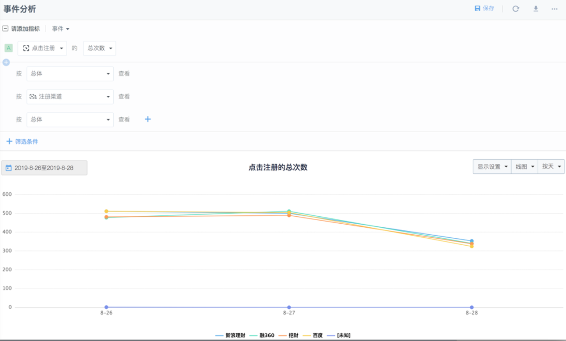Open the 事件 menu

(60, 29)
